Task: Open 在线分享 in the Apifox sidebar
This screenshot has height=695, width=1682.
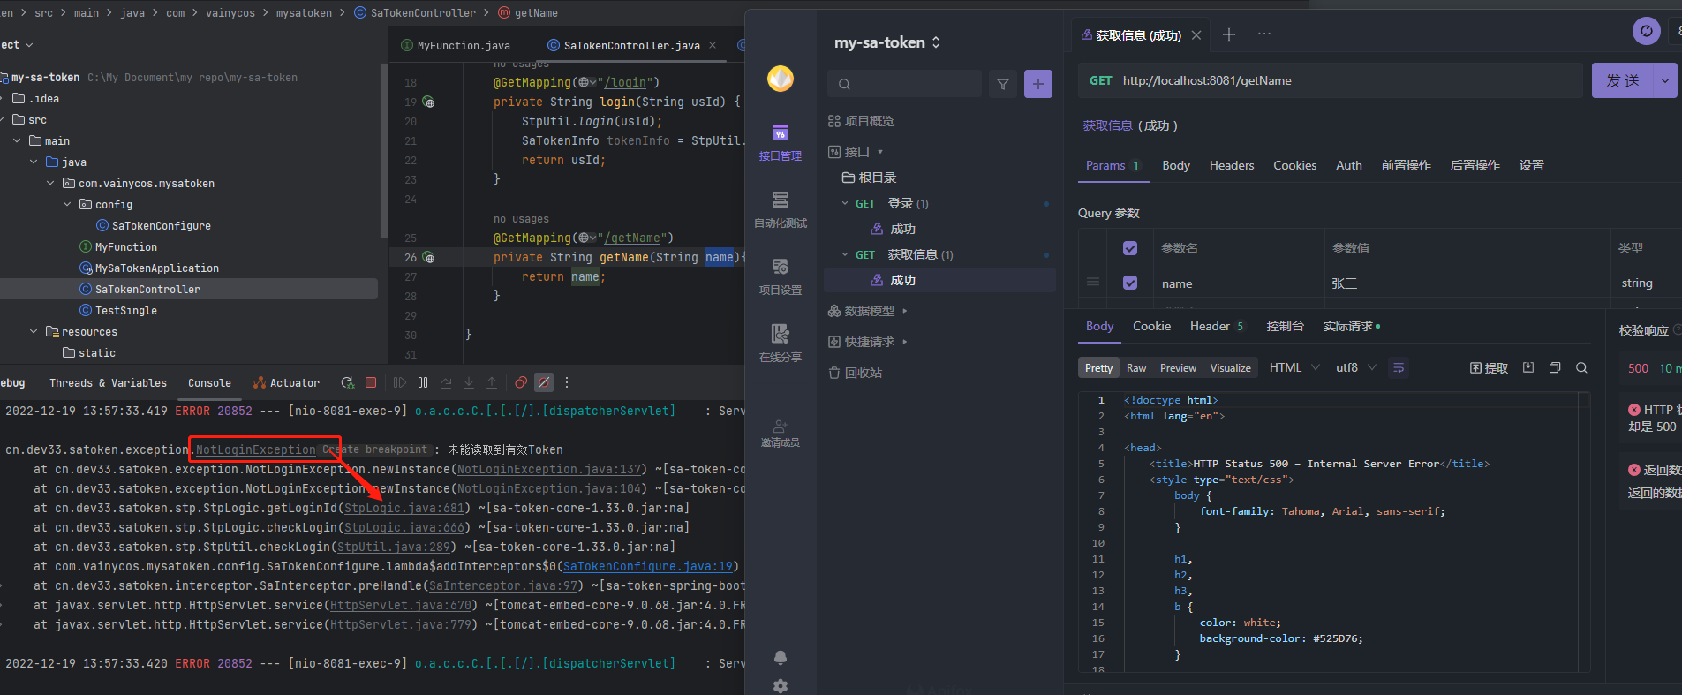Action: pyautogui.click(x=781, y=344)
